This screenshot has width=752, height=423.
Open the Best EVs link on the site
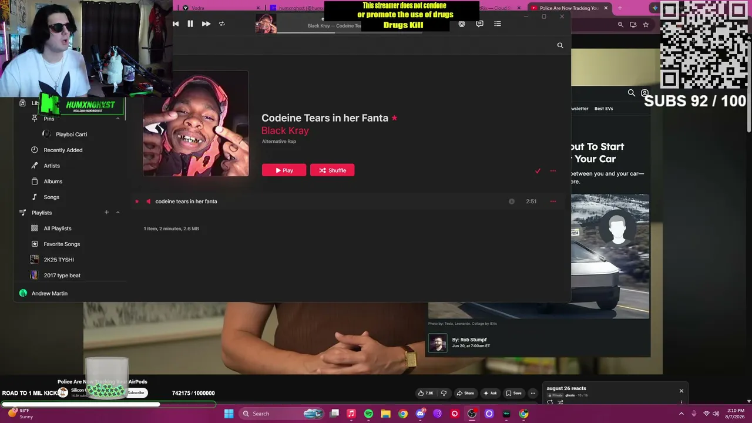[603, 109]
